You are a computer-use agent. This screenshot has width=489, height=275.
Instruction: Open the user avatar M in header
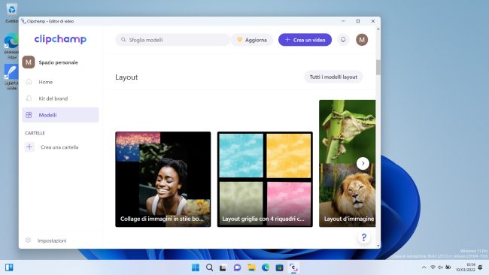(x=362, y=40)
